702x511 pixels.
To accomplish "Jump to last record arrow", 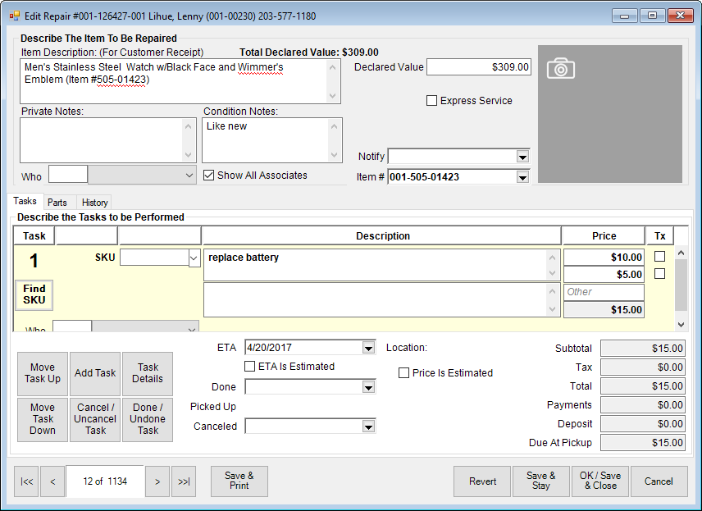I will click(183, 481).
